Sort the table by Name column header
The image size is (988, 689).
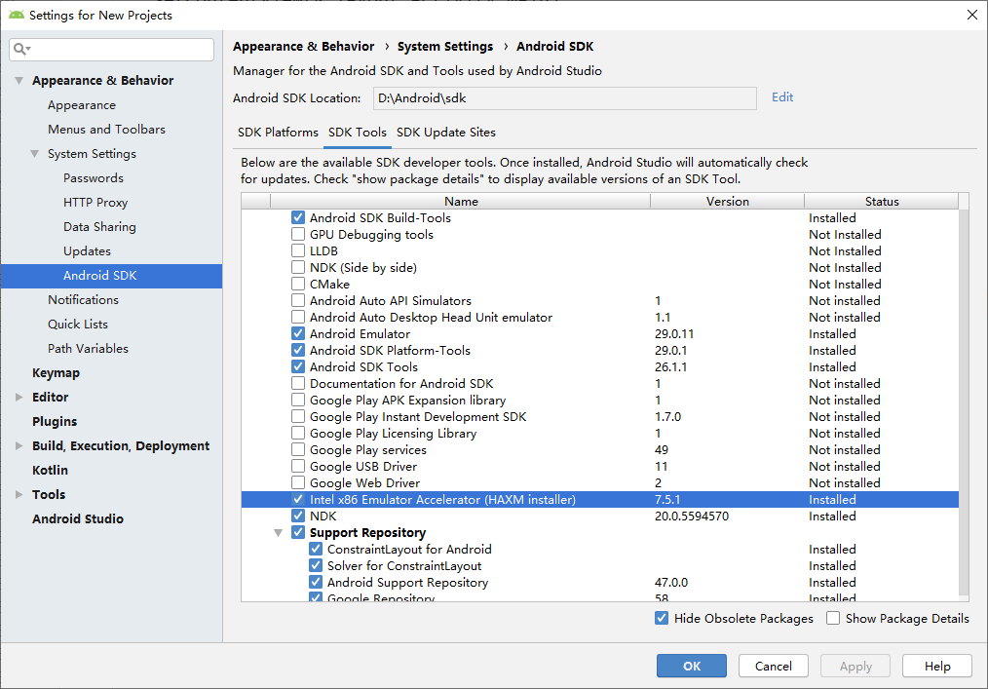click(461, 201)
